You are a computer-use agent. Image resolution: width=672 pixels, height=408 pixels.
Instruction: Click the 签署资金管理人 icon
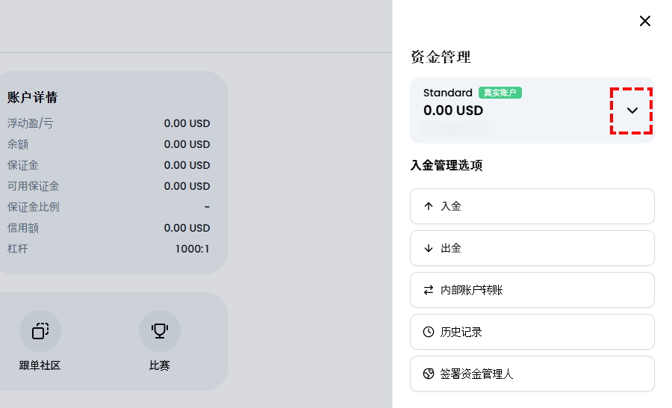(428, 374)
